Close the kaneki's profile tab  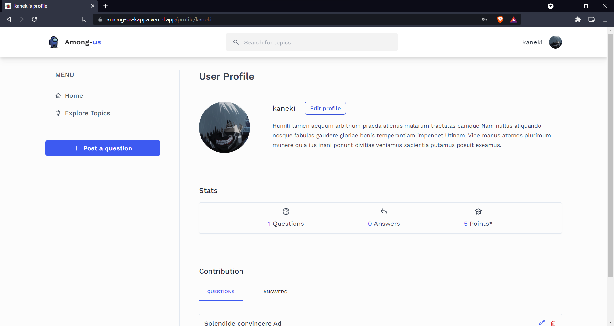tap(93, 6)
